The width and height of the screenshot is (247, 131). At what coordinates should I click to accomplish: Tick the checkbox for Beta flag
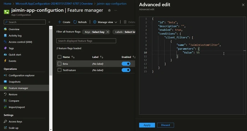[59, 64]
